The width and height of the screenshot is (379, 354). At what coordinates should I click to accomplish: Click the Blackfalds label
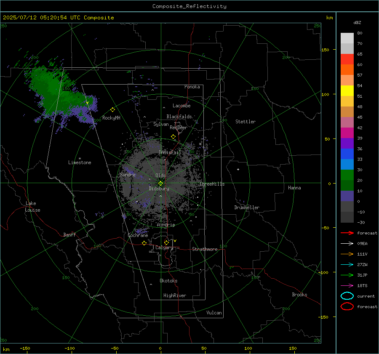[x=179, y=117]
